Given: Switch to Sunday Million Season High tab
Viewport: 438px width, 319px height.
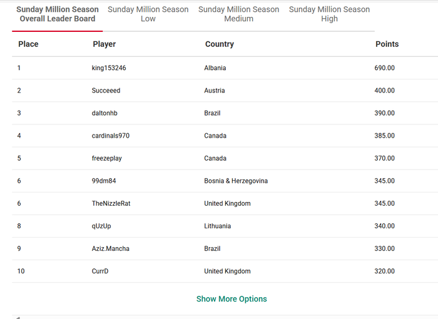Looking at the screenshot, I should (329, 14).
